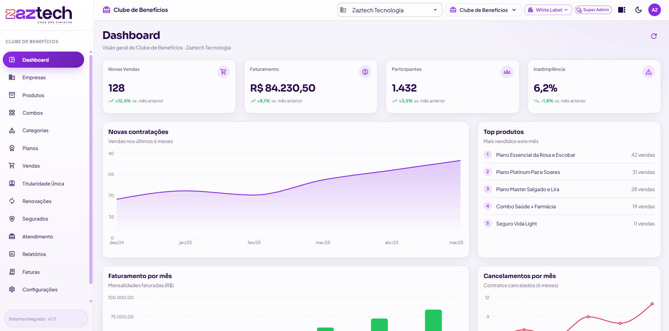Click the Titularidade Única ID icon
This screenshot has height=331, width=669.
[12, 183]
